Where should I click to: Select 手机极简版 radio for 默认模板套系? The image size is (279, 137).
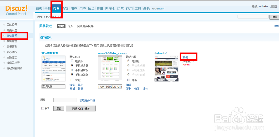[72, 74]
